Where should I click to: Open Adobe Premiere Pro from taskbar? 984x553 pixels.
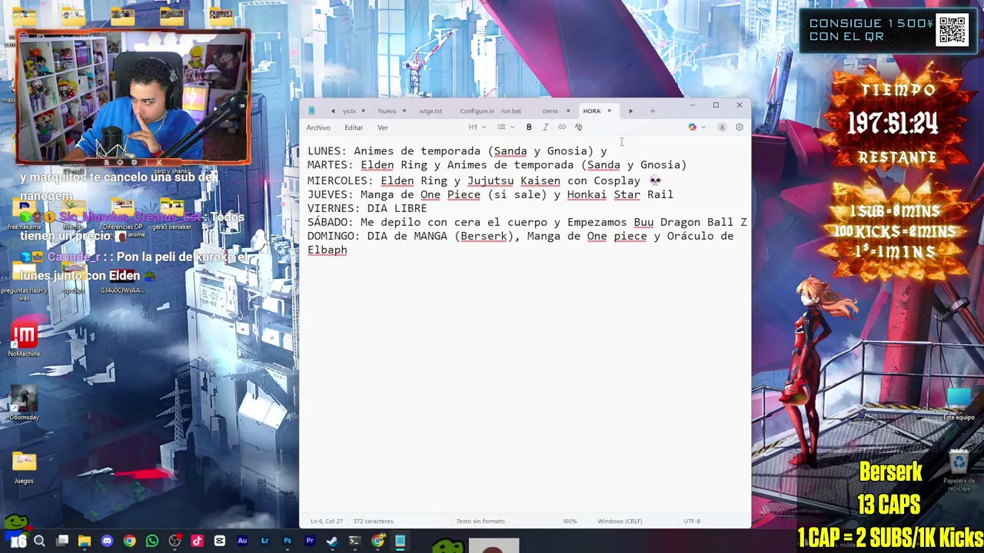(310, 541)
